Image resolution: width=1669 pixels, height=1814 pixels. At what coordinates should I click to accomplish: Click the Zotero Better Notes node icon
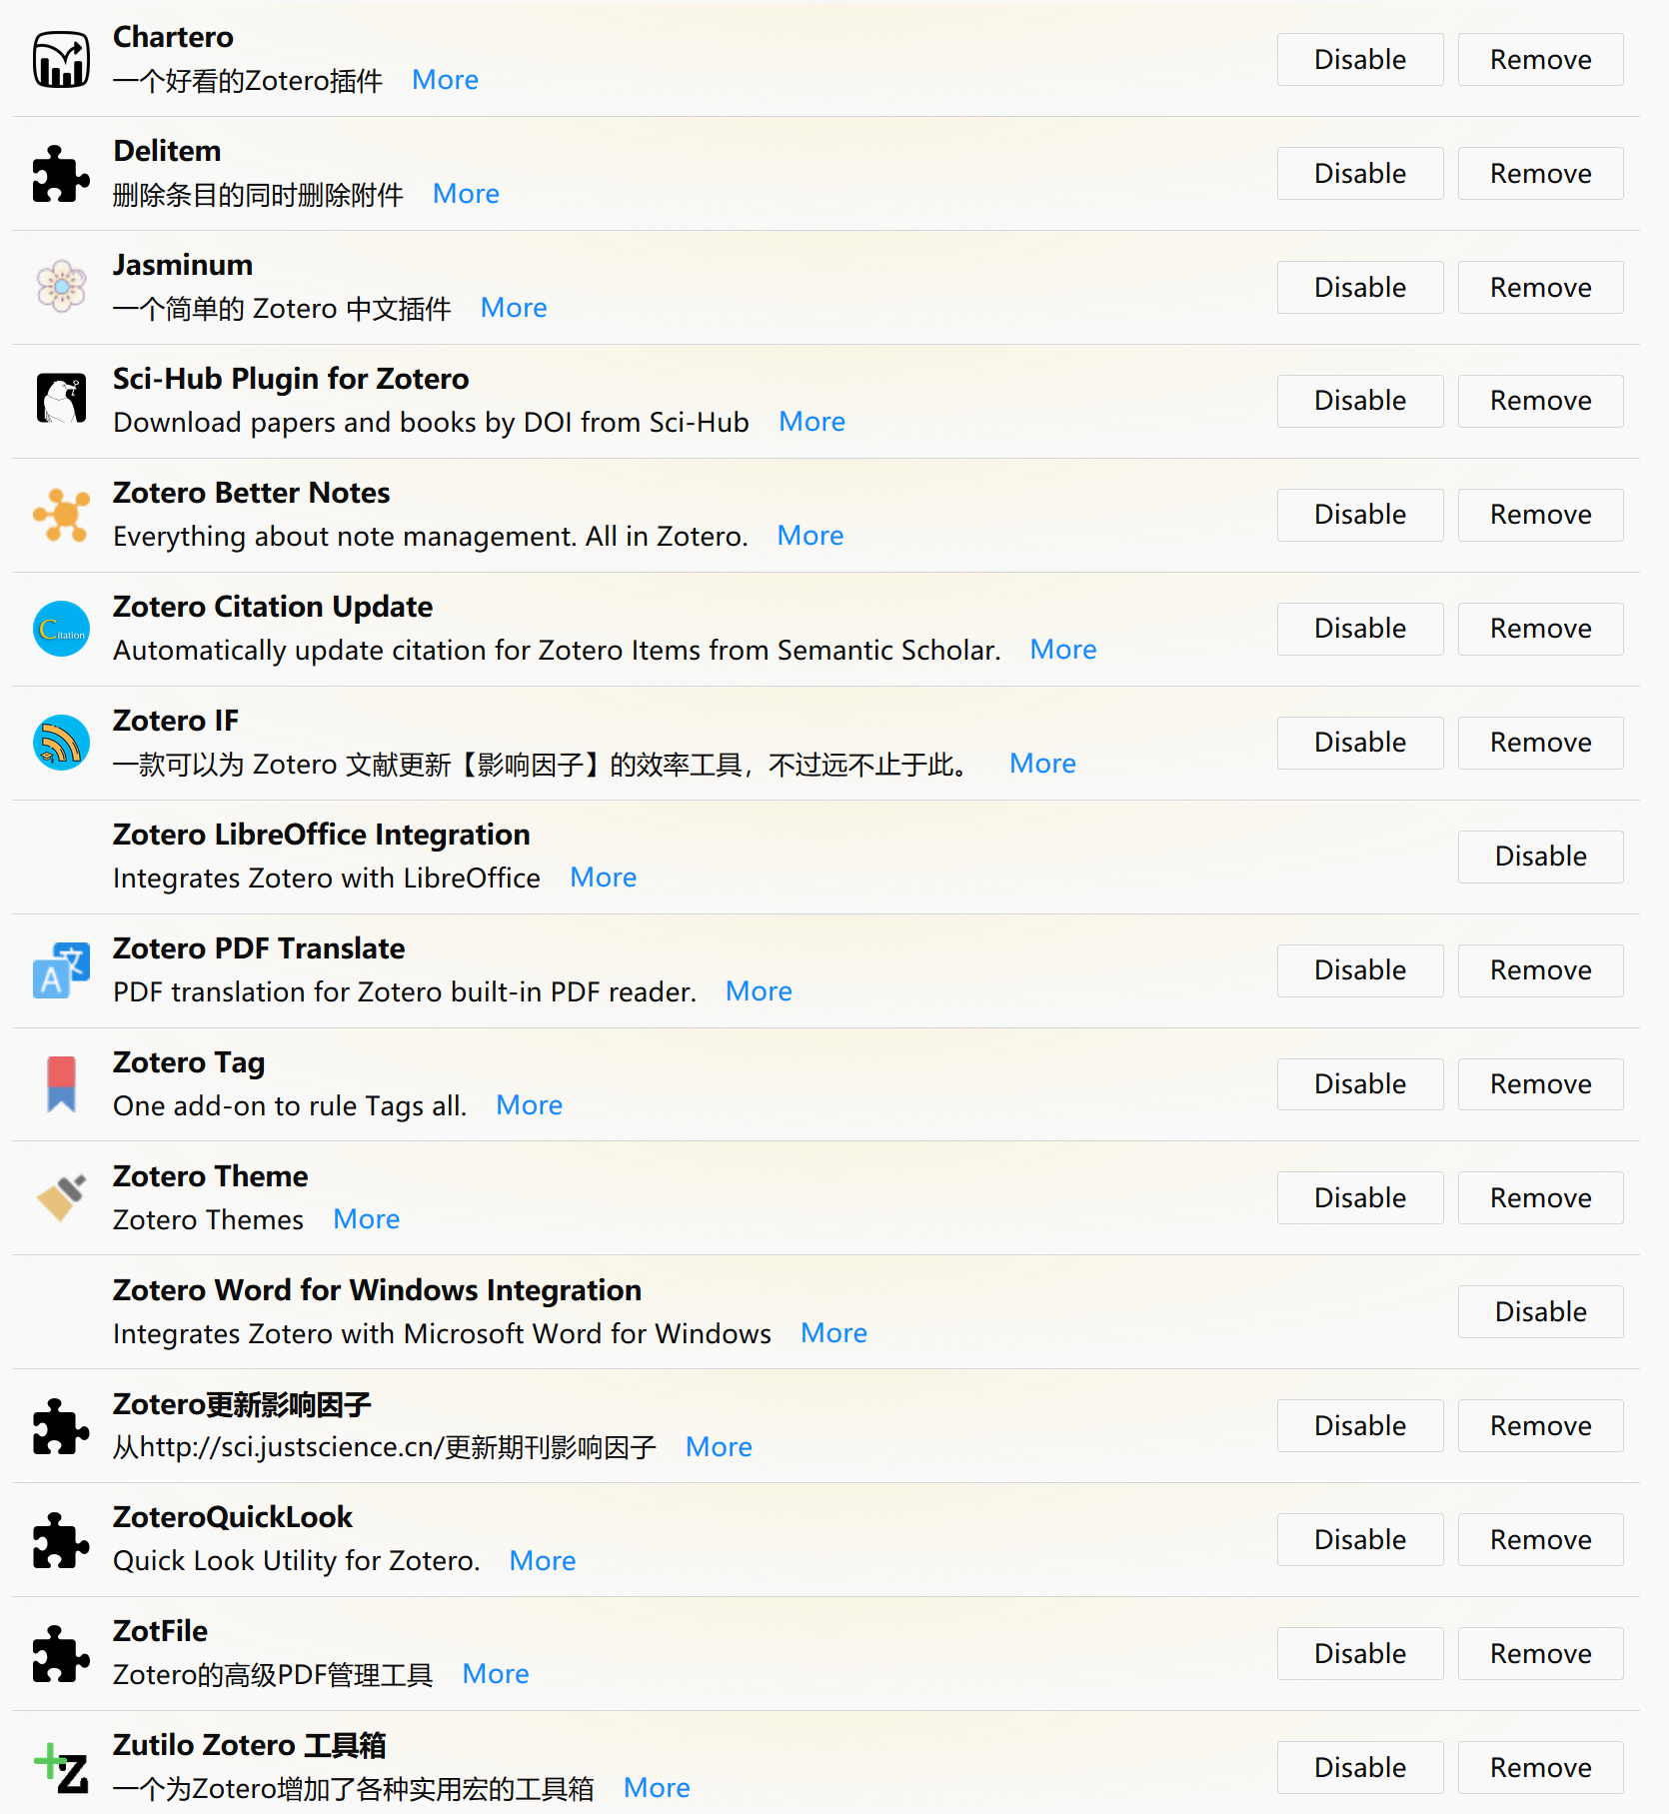tap(61, 515)
